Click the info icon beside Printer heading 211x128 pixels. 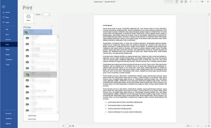(51, 26)
